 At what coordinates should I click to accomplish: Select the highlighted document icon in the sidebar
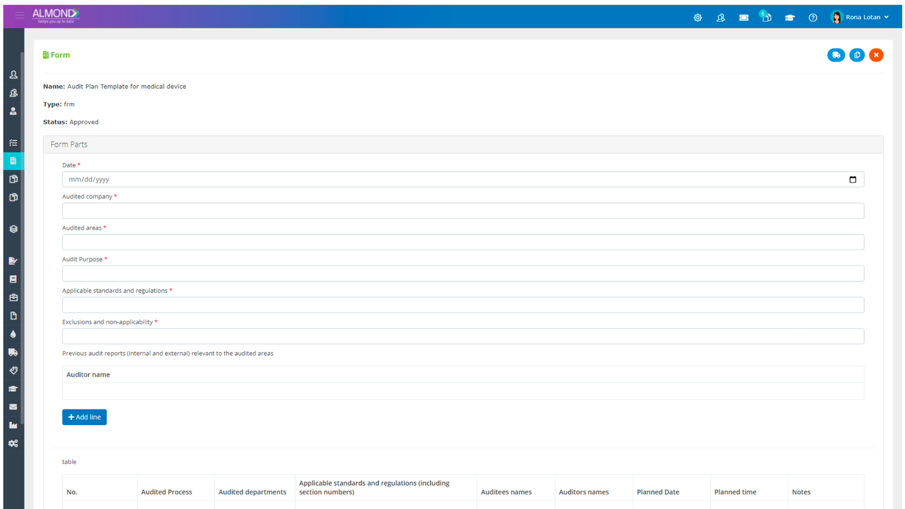tap(13, 161)
